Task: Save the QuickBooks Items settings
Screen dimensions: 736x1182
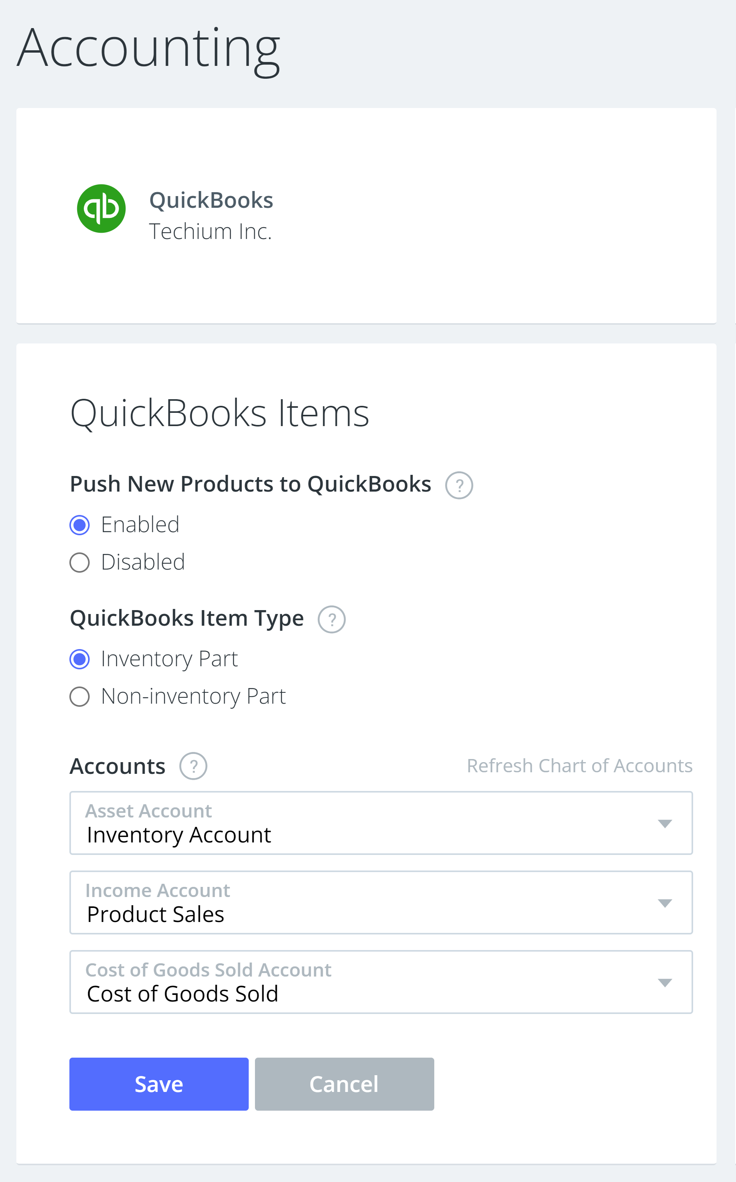Action: click(159, 1084)
